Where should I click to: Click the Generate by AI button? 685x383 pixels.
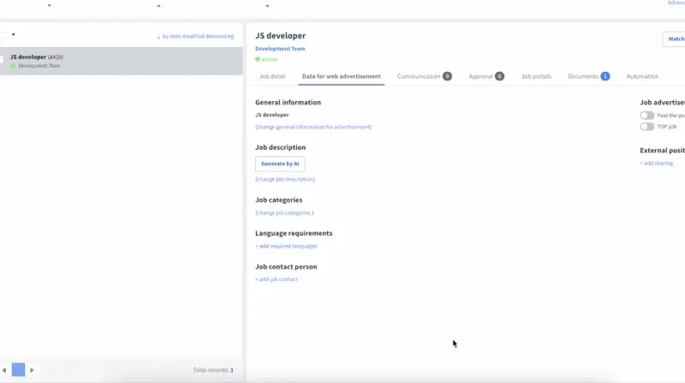[x=280, y=163]
